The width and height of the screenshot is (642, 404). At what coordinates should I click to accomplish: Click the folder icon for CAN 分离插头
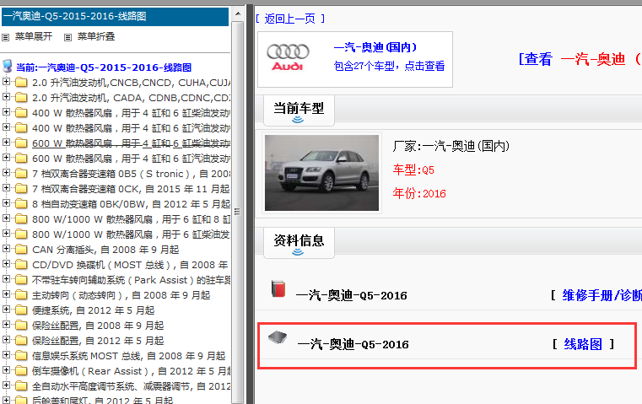21,250
